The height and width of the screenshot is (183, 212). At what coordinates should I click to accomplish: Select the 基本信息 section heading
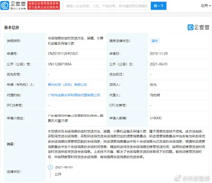pos(12,28)
